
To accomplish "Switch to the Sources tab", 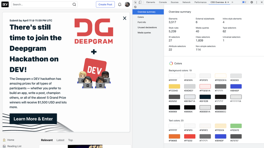I will coord(175,2).
